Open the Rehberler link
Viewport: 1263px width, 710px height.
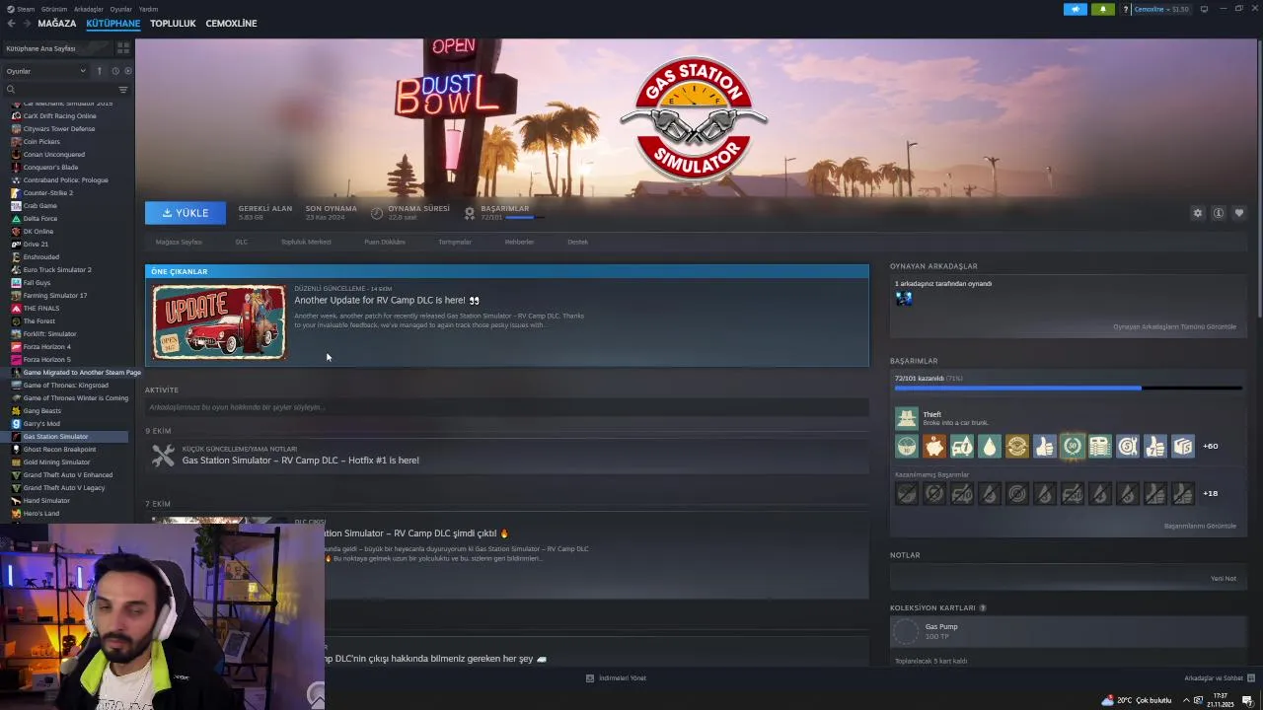(519, 242)
